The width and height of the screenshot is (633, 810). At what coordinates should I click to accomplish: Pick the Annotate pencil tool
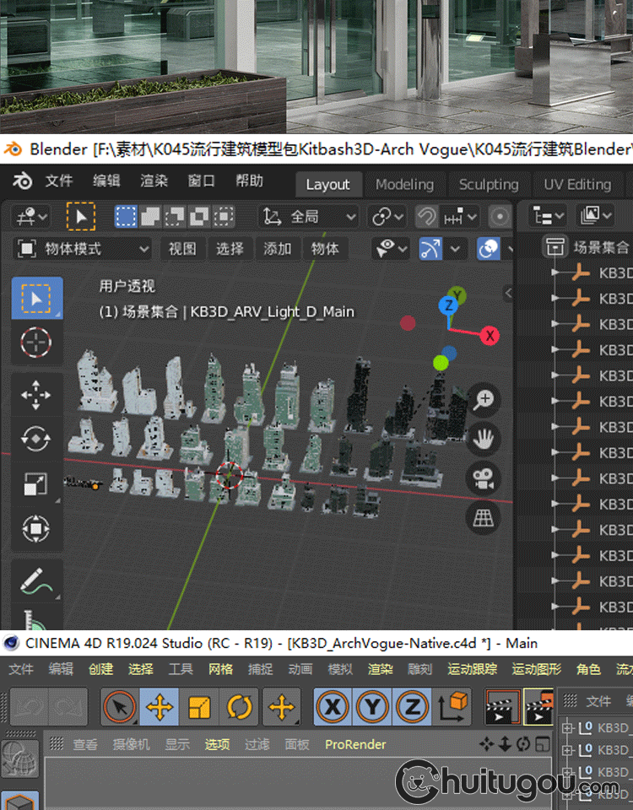pyautogui.click(x=35, y=580)
